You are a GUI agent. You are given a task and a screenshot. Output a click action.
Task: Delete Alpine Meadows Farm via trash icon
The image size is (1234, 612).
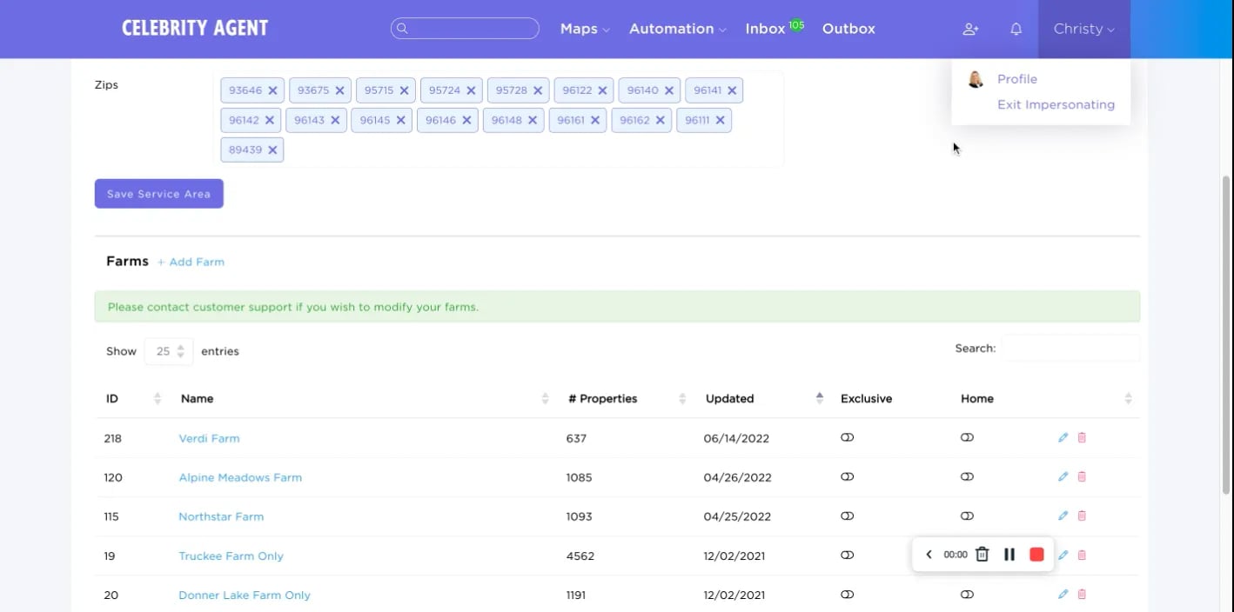(x=1082, y=477)
